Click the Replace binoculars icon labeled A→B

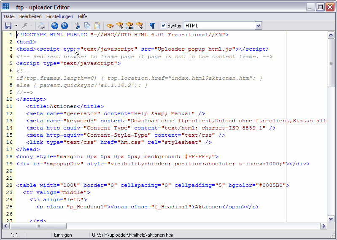pyautogui.click(x=129, y=26)
